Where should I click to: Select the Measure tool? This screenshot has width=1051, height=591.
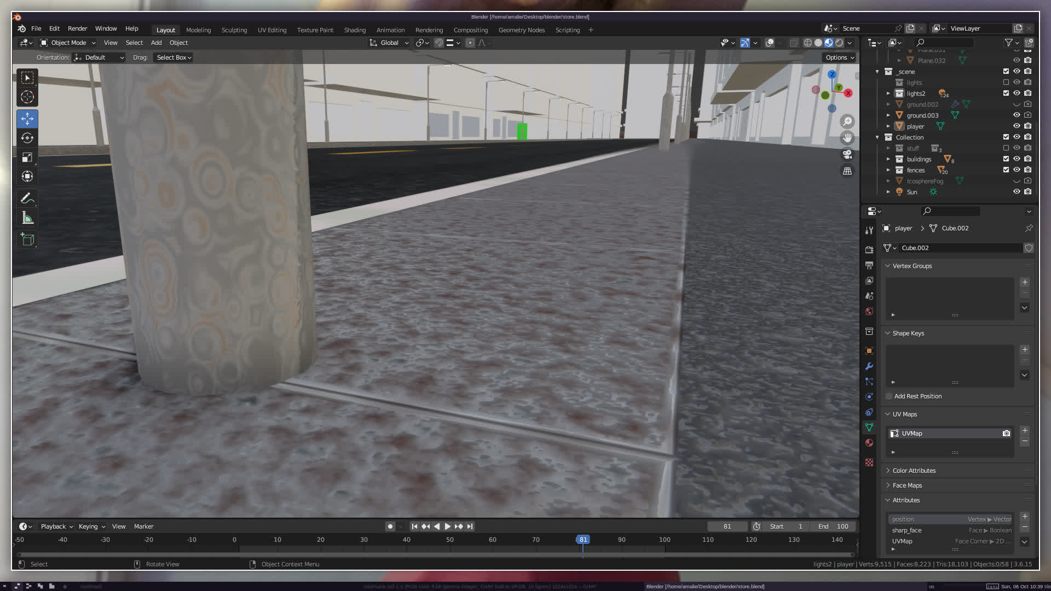(x=27, y=218)
